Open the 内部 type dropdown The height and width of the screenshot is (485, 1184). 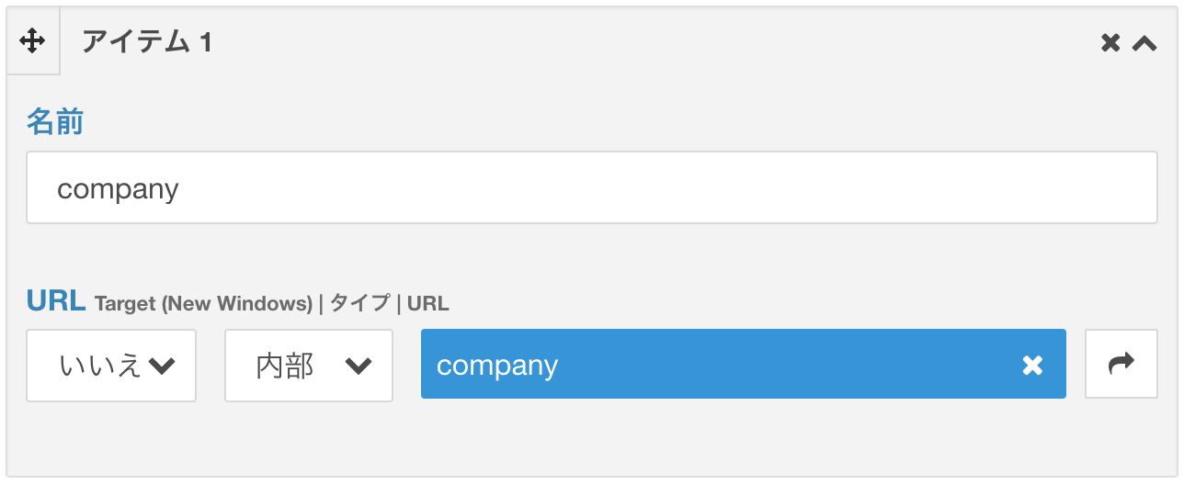(309, 366)
